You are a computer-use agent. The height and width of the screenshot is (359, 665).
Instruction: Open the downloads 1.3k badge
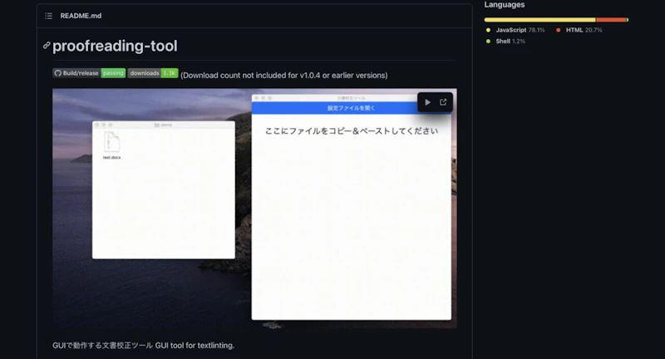[153, 73]
